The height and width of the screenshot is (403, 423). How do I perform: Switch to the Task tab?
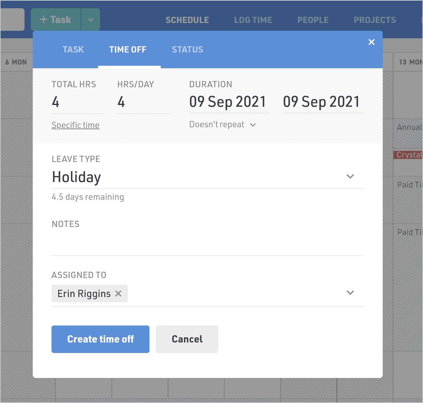coord(73,50)
